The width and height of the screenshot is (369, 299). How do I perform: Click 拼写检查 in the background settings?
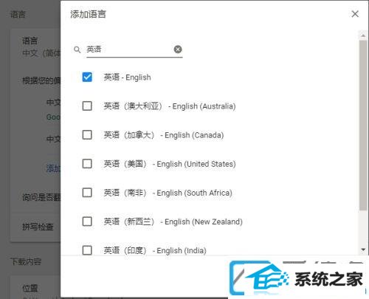38,227
